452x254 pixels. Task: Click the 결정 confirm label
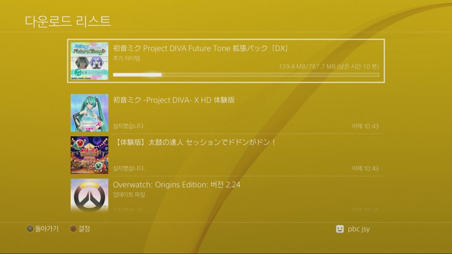click(84, 229)
